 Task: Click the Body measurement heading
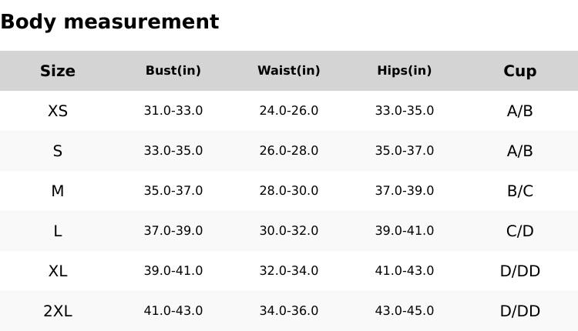point(109,22)
